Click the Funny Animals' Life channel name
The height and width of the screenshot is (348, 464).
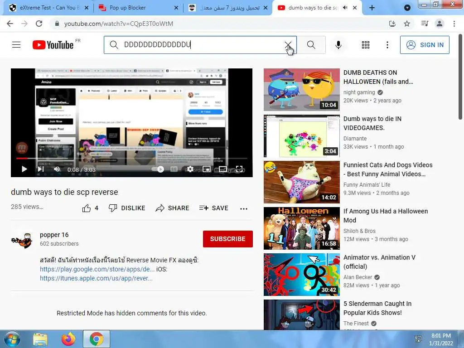pyautogui.click(x=367, y=185)
